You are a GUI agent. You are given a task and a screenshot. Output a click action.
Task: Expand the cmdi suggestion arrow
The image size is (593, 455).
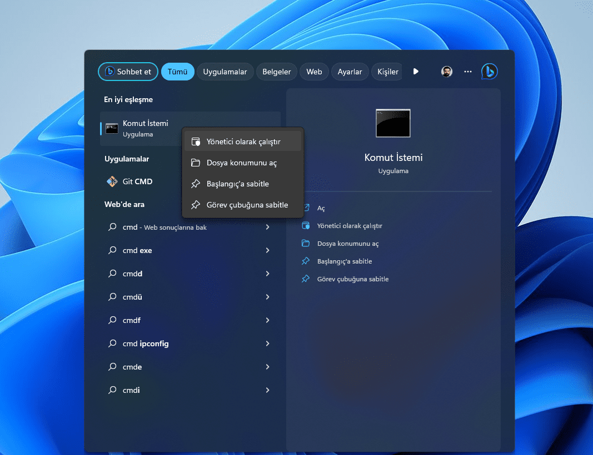pos(267,390)
